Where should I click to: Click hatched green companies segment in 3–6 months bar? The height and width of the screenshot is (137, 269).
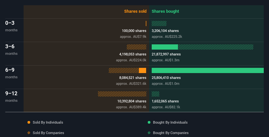point(216,47)
